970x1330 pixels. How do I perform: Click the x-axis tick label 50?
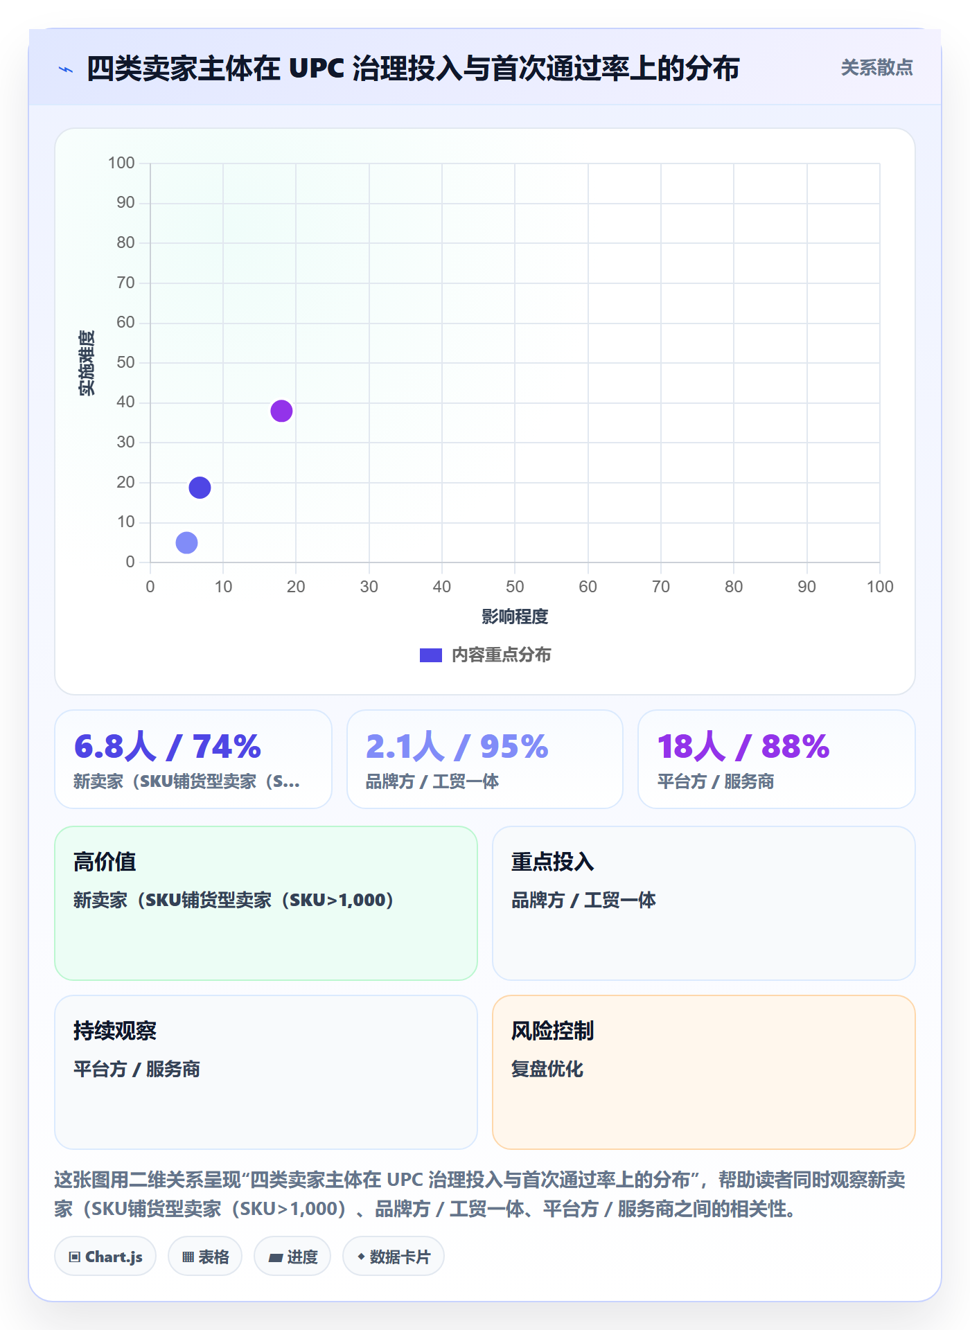click(515, 587)
